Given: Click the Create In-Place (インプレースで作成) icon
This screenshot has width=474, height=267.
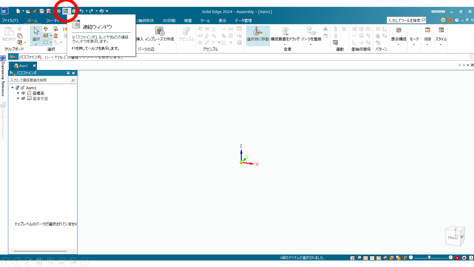Looking at the screenshot, I should click(160, 31).
